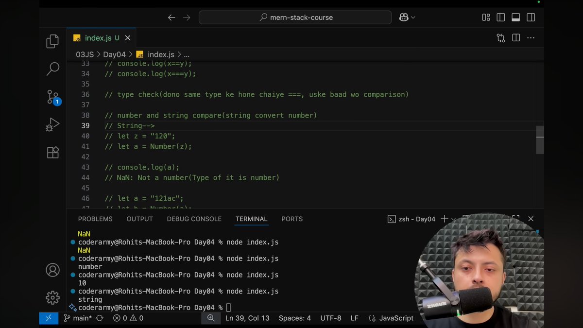This screenshot has height=328, width=583.
Task: Switch to the PROBLEMS tab
Action: click(x=95, y=219)
